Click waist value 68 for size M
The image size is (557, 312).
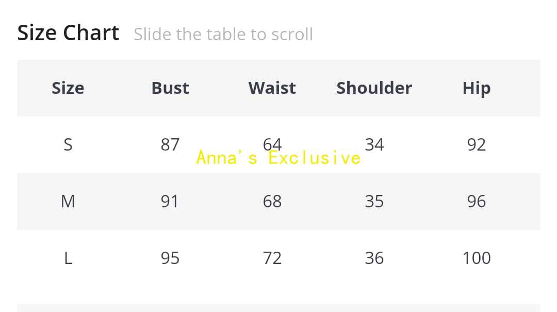272,201
